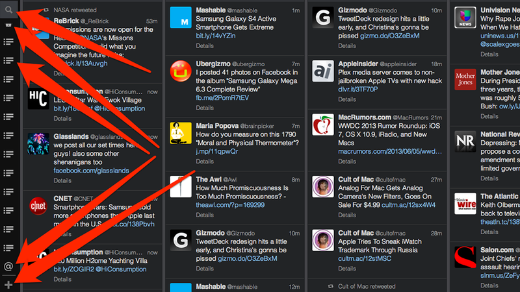Open search from the sidebar magnifier icon

pos(8,10)
